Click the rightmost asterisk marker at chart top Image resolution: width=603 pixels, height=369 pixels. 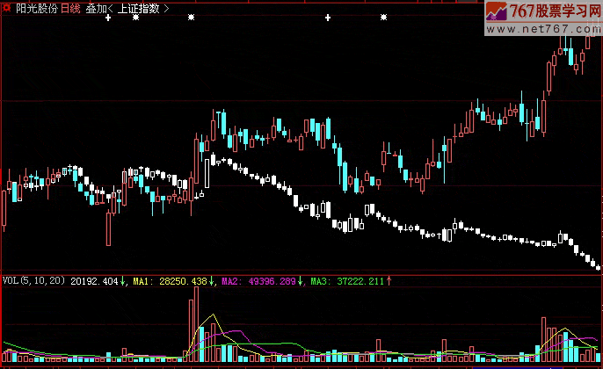tap(382, 18)
